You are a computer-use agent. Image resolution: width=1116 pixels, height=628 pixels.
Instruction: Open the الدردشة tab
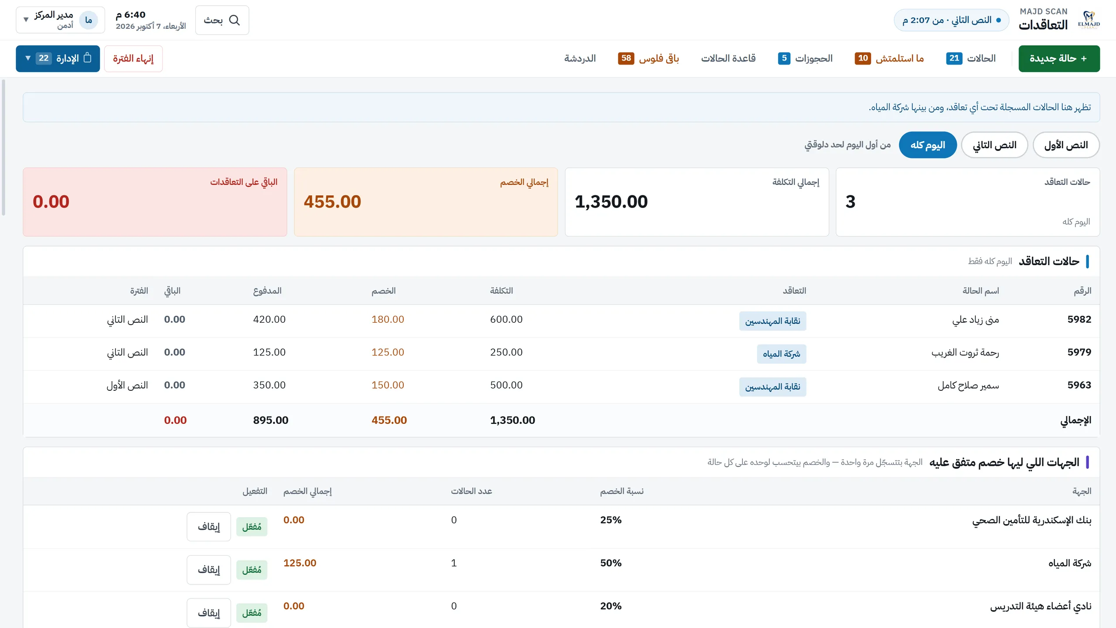[580, 58]
